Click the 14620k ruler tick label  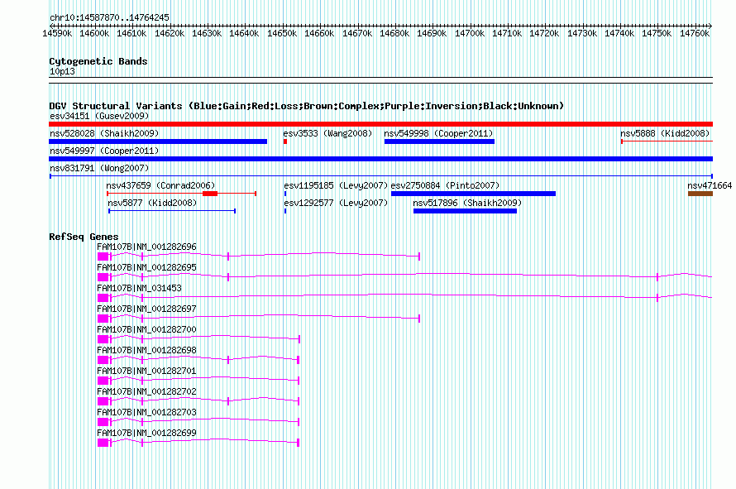[x=170, y=33]
